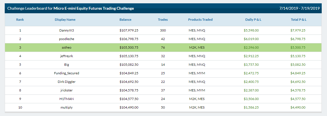Click the highlighted sstheo row name
This screenshot has width=327, height=116.
(x=67, y=48)
